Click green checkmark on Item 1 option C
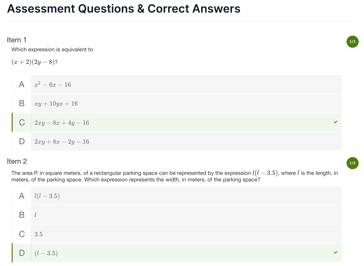The image size is (364, 266). (335, 122)
